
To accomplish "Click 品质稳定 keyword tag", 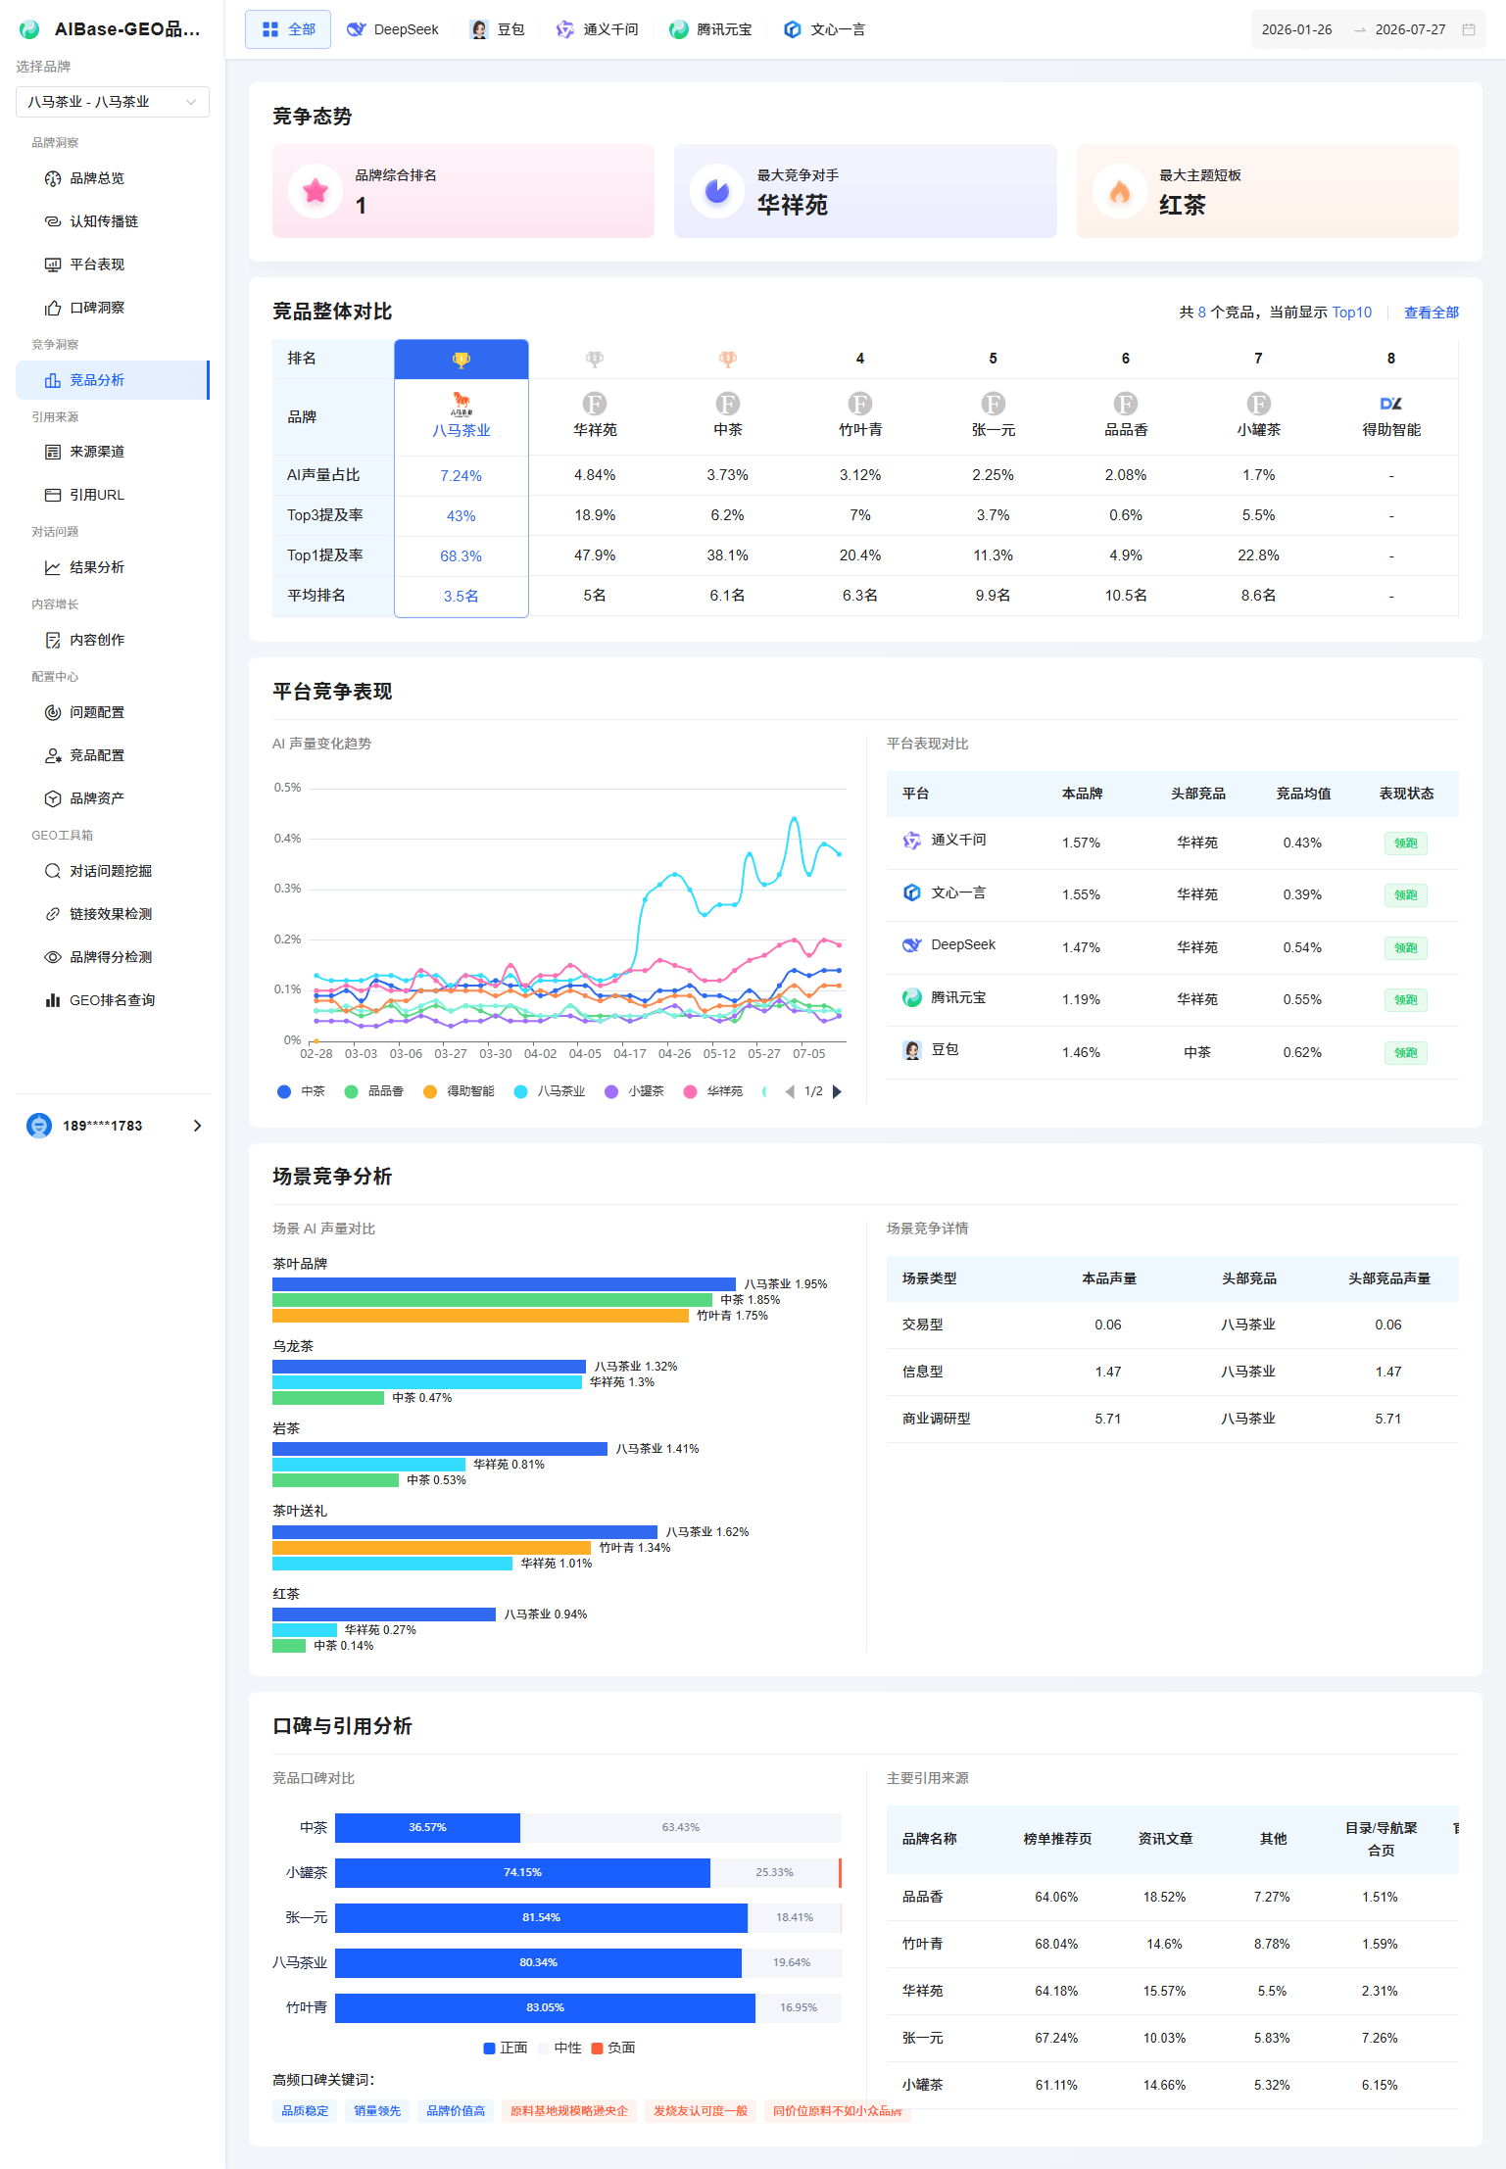I will pos(305,2110).
